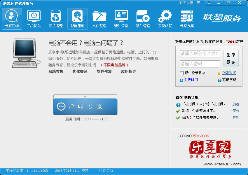Focus the service card number input field
This screenshot has height=175, width=248.
200,53
